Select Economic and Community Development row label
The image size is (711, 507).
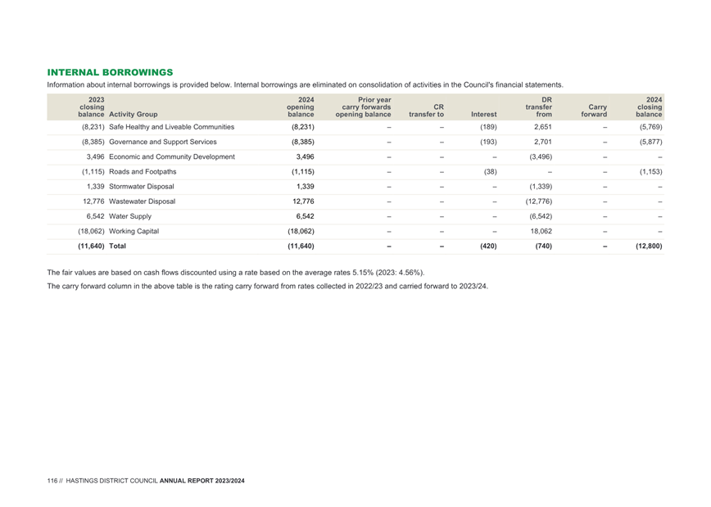pos(172,157)
